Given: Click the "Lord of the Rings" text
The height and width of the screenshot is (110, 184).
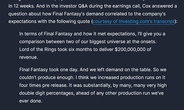Looking at the screenshot, I should point(38,50).
